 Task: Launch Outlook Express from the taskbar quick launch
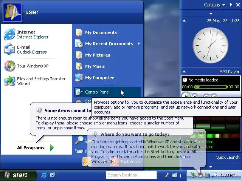tap(53, 175)
